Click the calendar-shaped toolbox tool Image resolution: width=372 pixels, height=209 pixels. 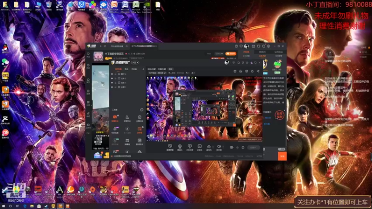(127, 142)
